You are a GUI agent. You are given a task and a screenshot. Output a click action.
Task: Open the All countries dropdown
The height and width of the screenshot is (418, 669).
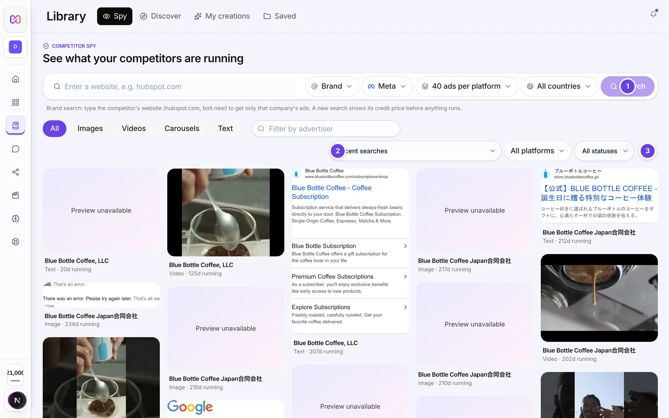[559, 87]
